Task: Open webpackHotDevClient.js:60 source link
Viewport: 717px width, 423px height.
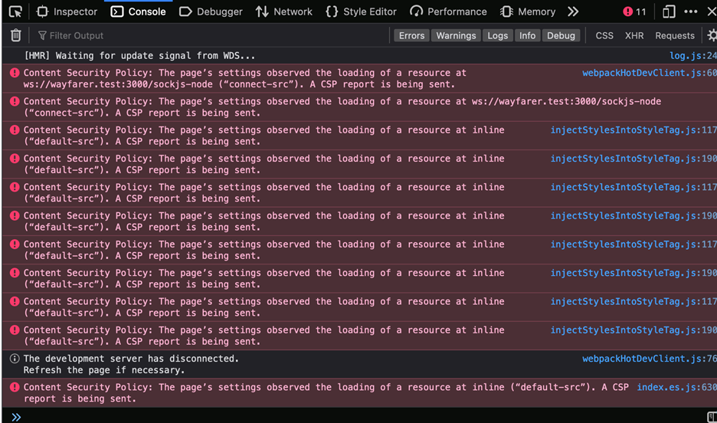Action: (650, 73)
